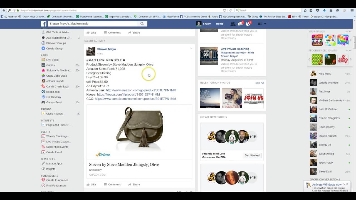Image resolution: width=356 pixels, height=200 pixels.
Task: Open friend requests icon in top bar
Action: (233, 24)
